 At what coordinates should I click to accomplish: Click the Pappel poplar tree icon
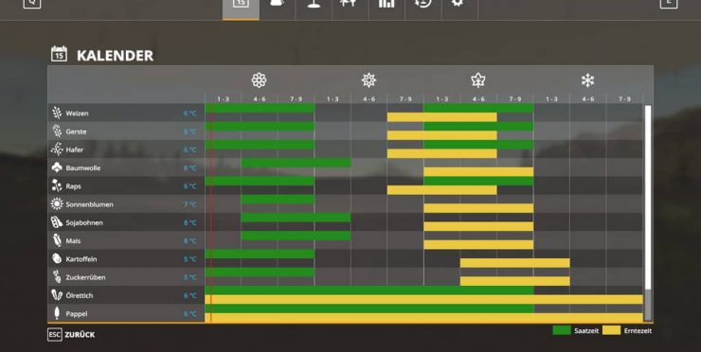tap(57, 313)
